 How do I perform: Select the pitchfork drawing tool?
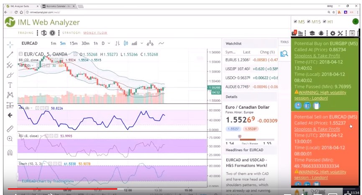coord(10,65)
